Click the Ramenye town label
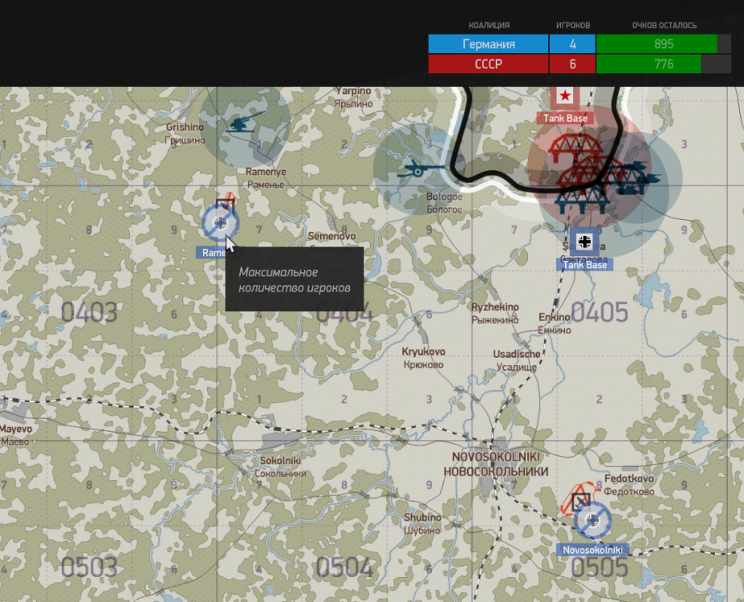This screenshot has height=602, width=744. [x=265, y=178]
